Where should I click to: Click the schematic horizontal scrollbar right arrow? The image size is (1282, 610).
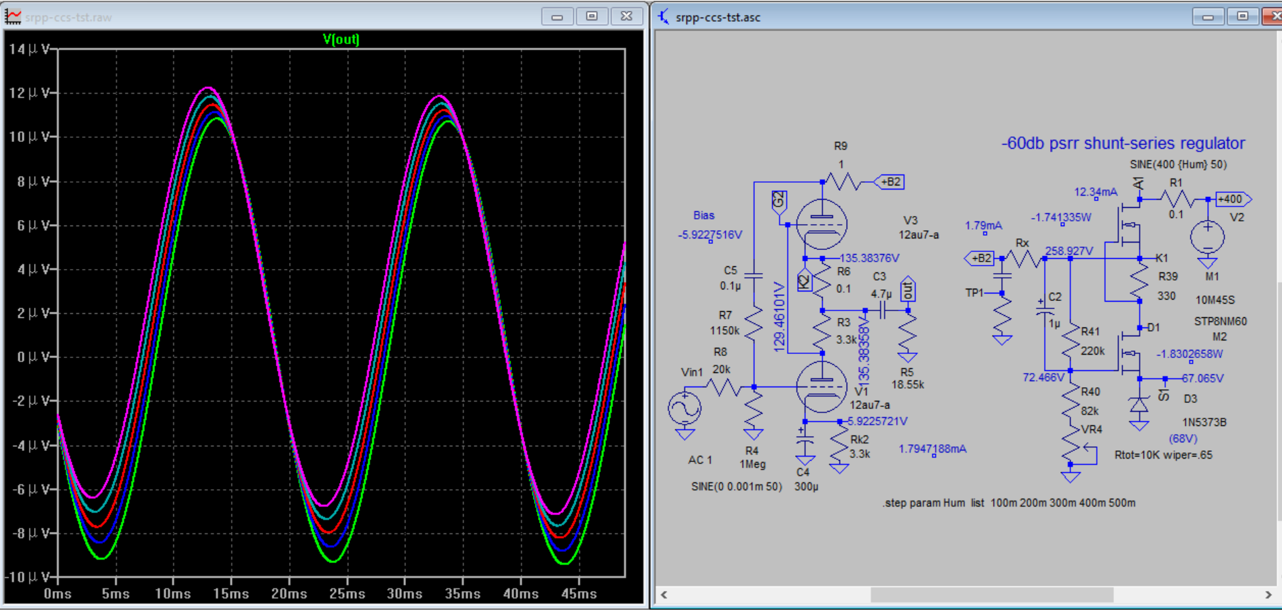(x=1268, y=594)
